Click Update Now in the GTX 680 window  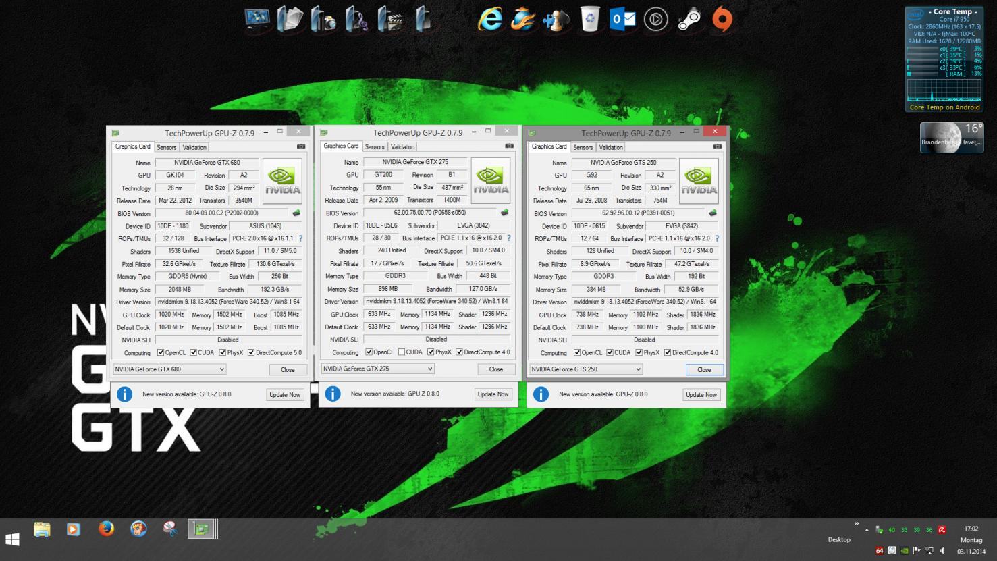285,394
